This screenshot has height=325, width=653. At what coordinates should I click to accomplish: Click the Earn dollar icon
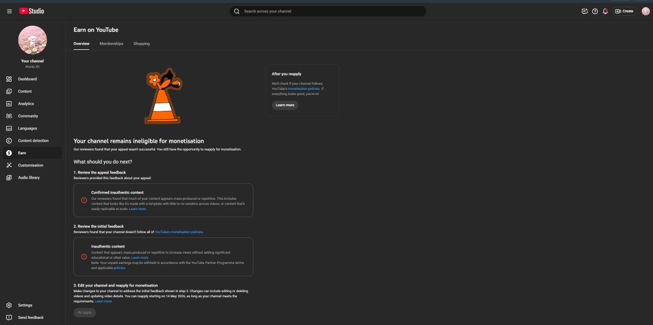click(9, 153)
